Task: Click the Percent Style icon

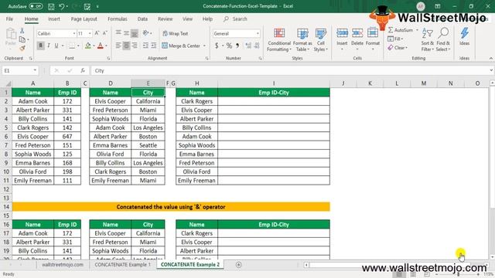Action: tap(229, 46)
